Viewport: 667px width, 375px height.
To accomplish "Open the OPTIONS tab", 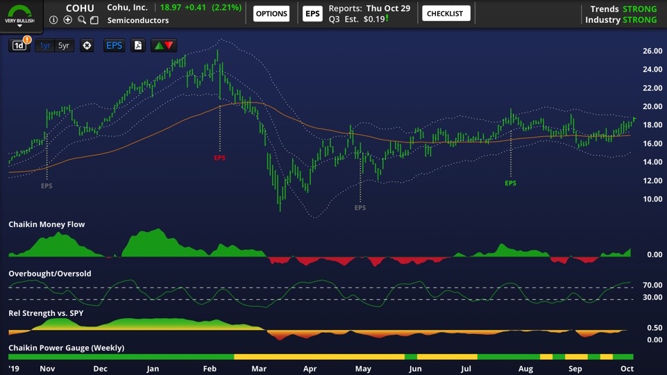I will [271, 13].
